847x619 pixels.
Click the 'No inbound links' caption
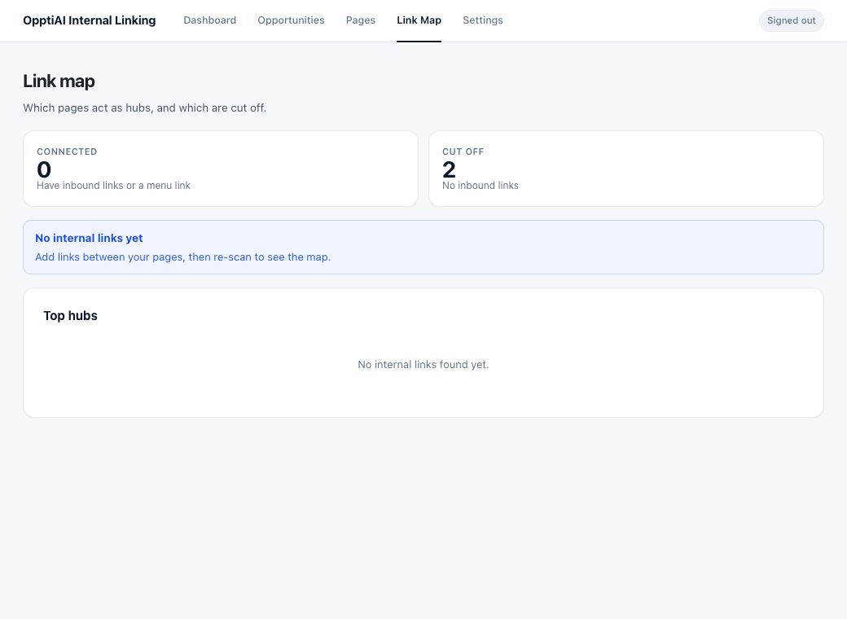[x=481, y=185]
